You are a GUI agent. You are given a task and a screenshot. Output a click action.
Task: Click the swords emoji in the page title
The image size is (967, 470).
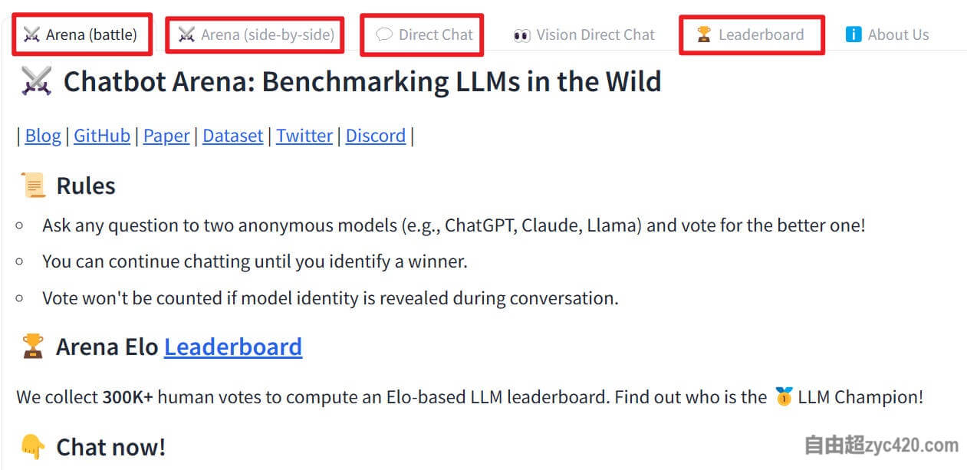click(36, 81)
